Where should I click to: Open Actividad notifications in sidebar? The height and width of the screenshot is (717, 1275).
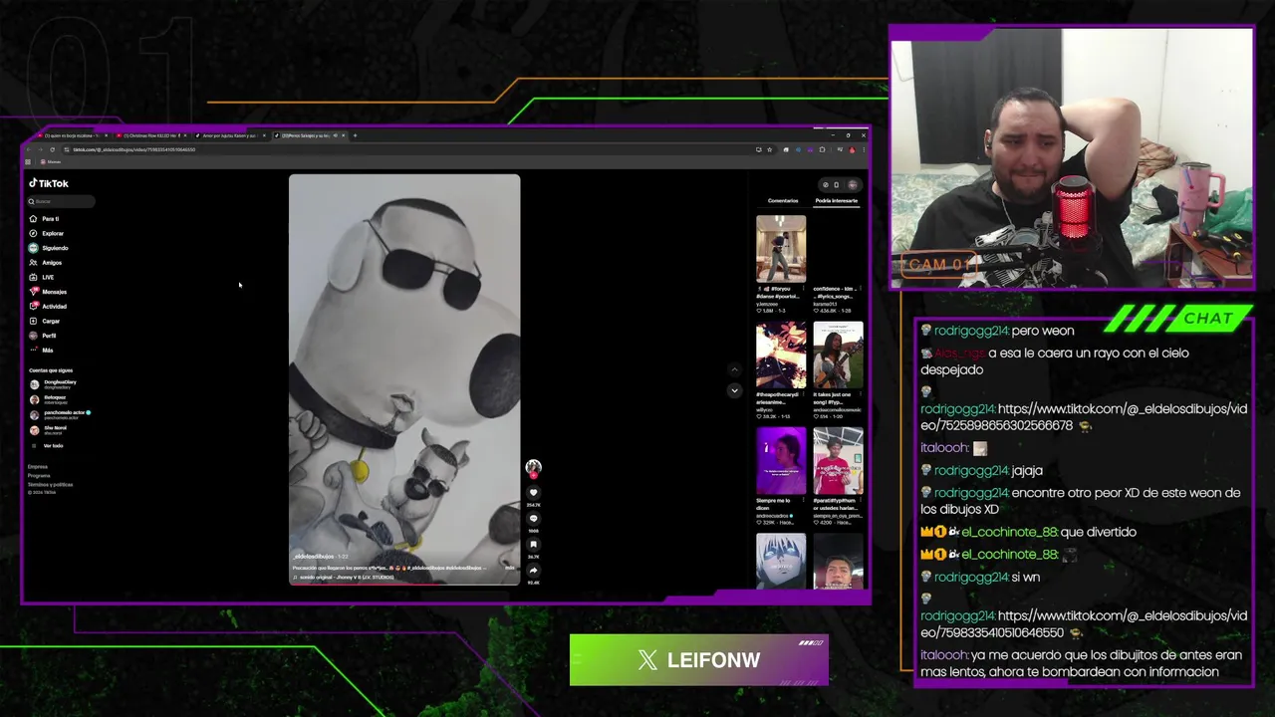(x=48, y=306)
